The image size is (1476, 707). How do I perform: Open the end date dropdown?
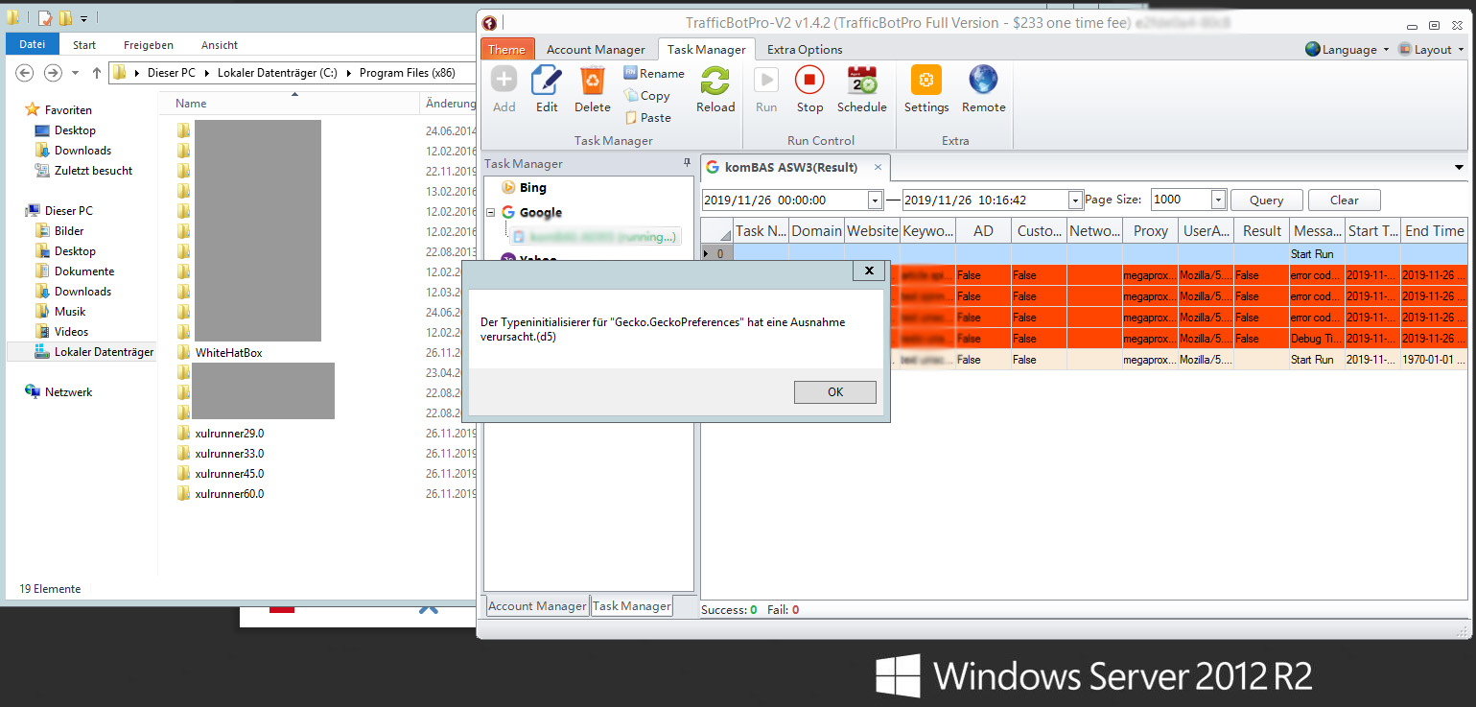click(1075, 200)
